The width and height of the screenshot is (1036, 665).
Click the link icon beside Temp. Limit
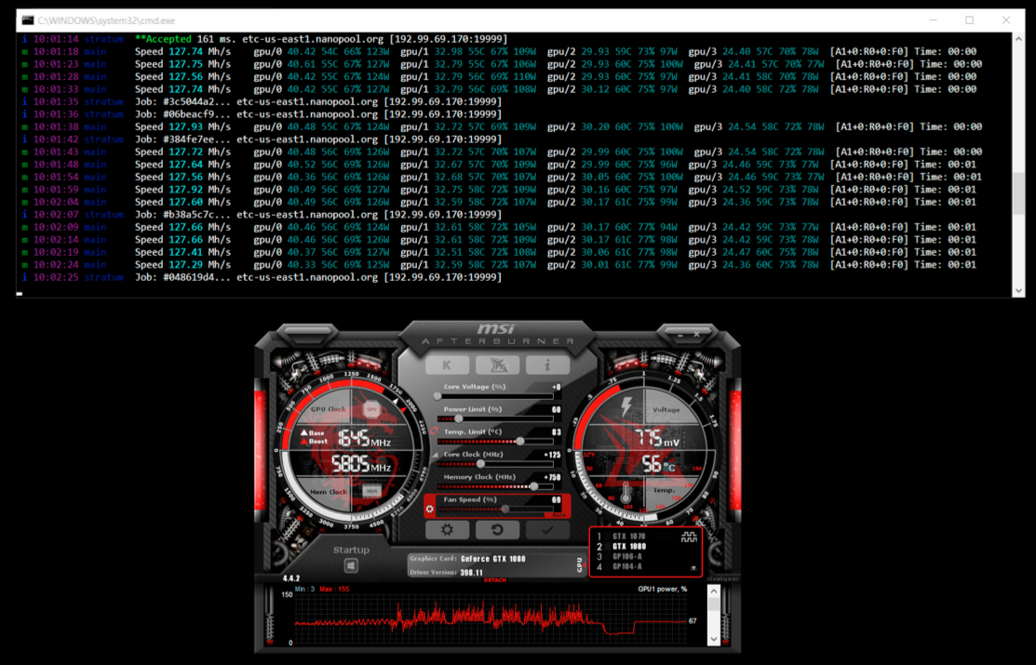434,432
